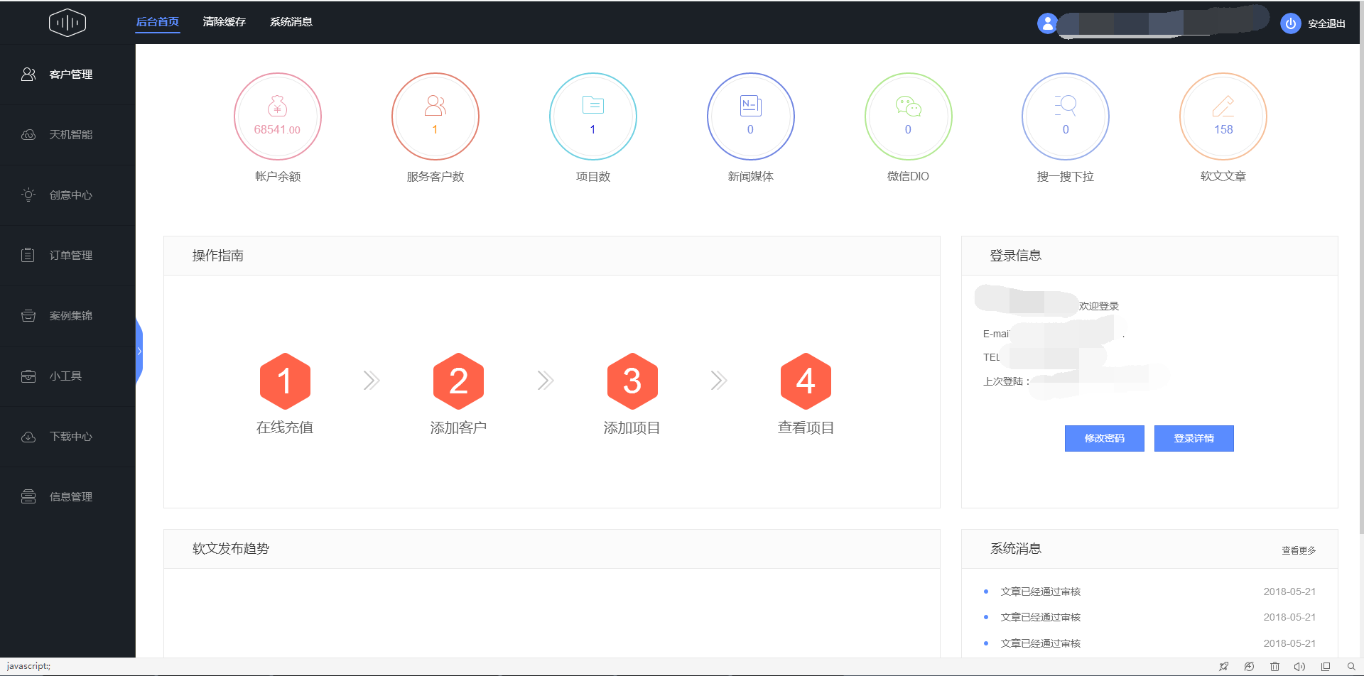The width and height of the screenshot is (1364, 676).
Task: Click the 创意中心 lightbulb icon in the sidebar
Action: pyautogui.click(x=28, y=195)
